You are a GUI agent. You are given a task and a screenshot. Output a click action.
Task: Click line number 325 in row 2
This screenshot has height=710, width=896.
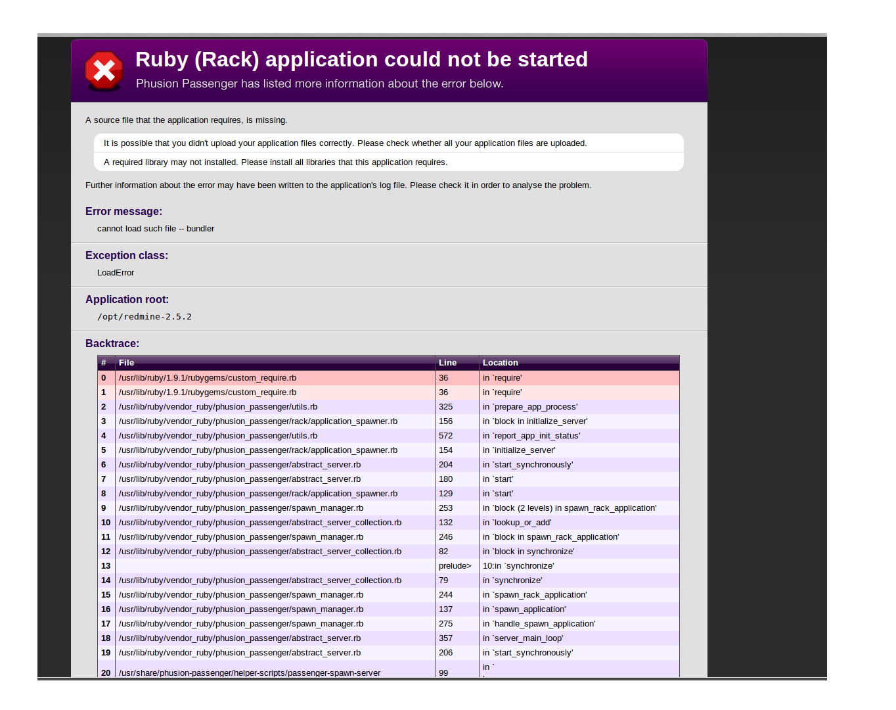445,407
